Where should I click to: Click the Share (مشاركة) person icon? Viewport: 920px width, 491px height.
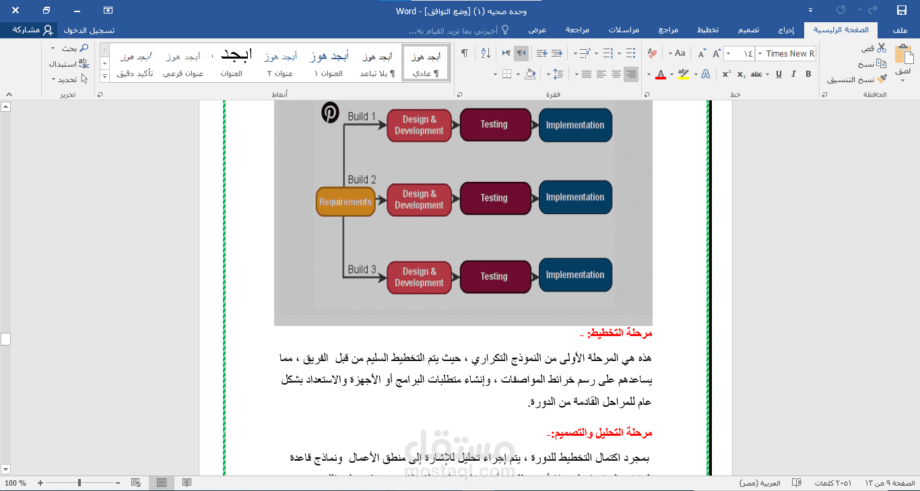(x=48, y=30)
